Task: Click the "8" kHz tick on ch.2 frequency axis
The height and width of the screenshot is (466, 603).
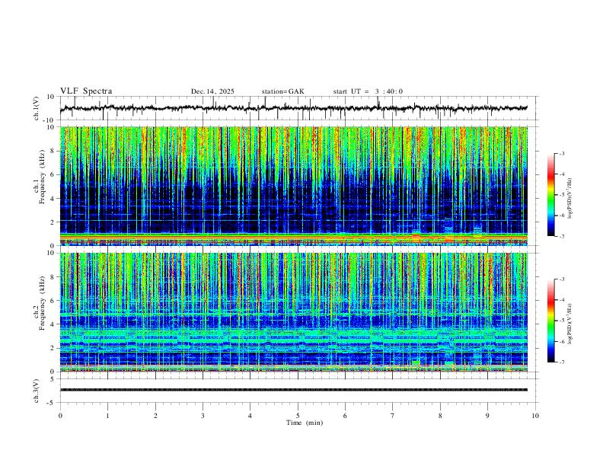Action: click(x=53, y=277)
